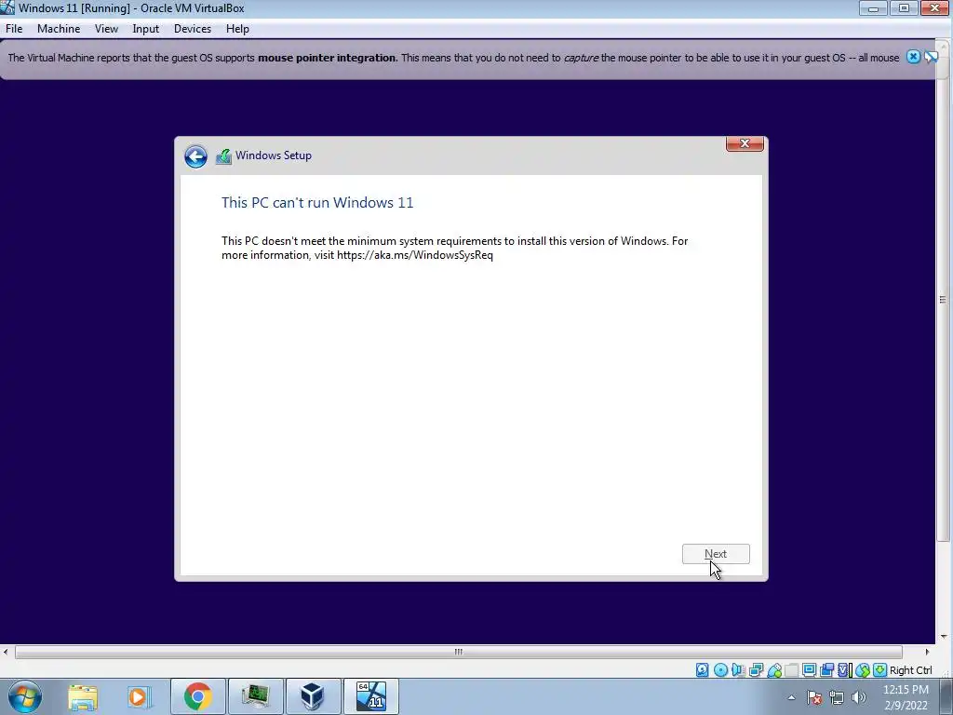
Task: Click the Right Ctrl host key label
Action: coord(910,670)
